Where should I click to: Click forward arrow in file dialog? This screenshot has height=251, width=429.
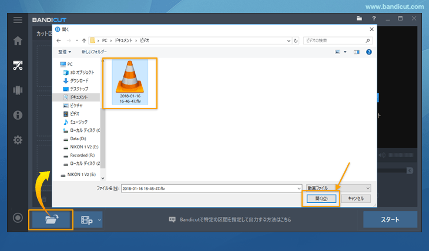(69, 40)
